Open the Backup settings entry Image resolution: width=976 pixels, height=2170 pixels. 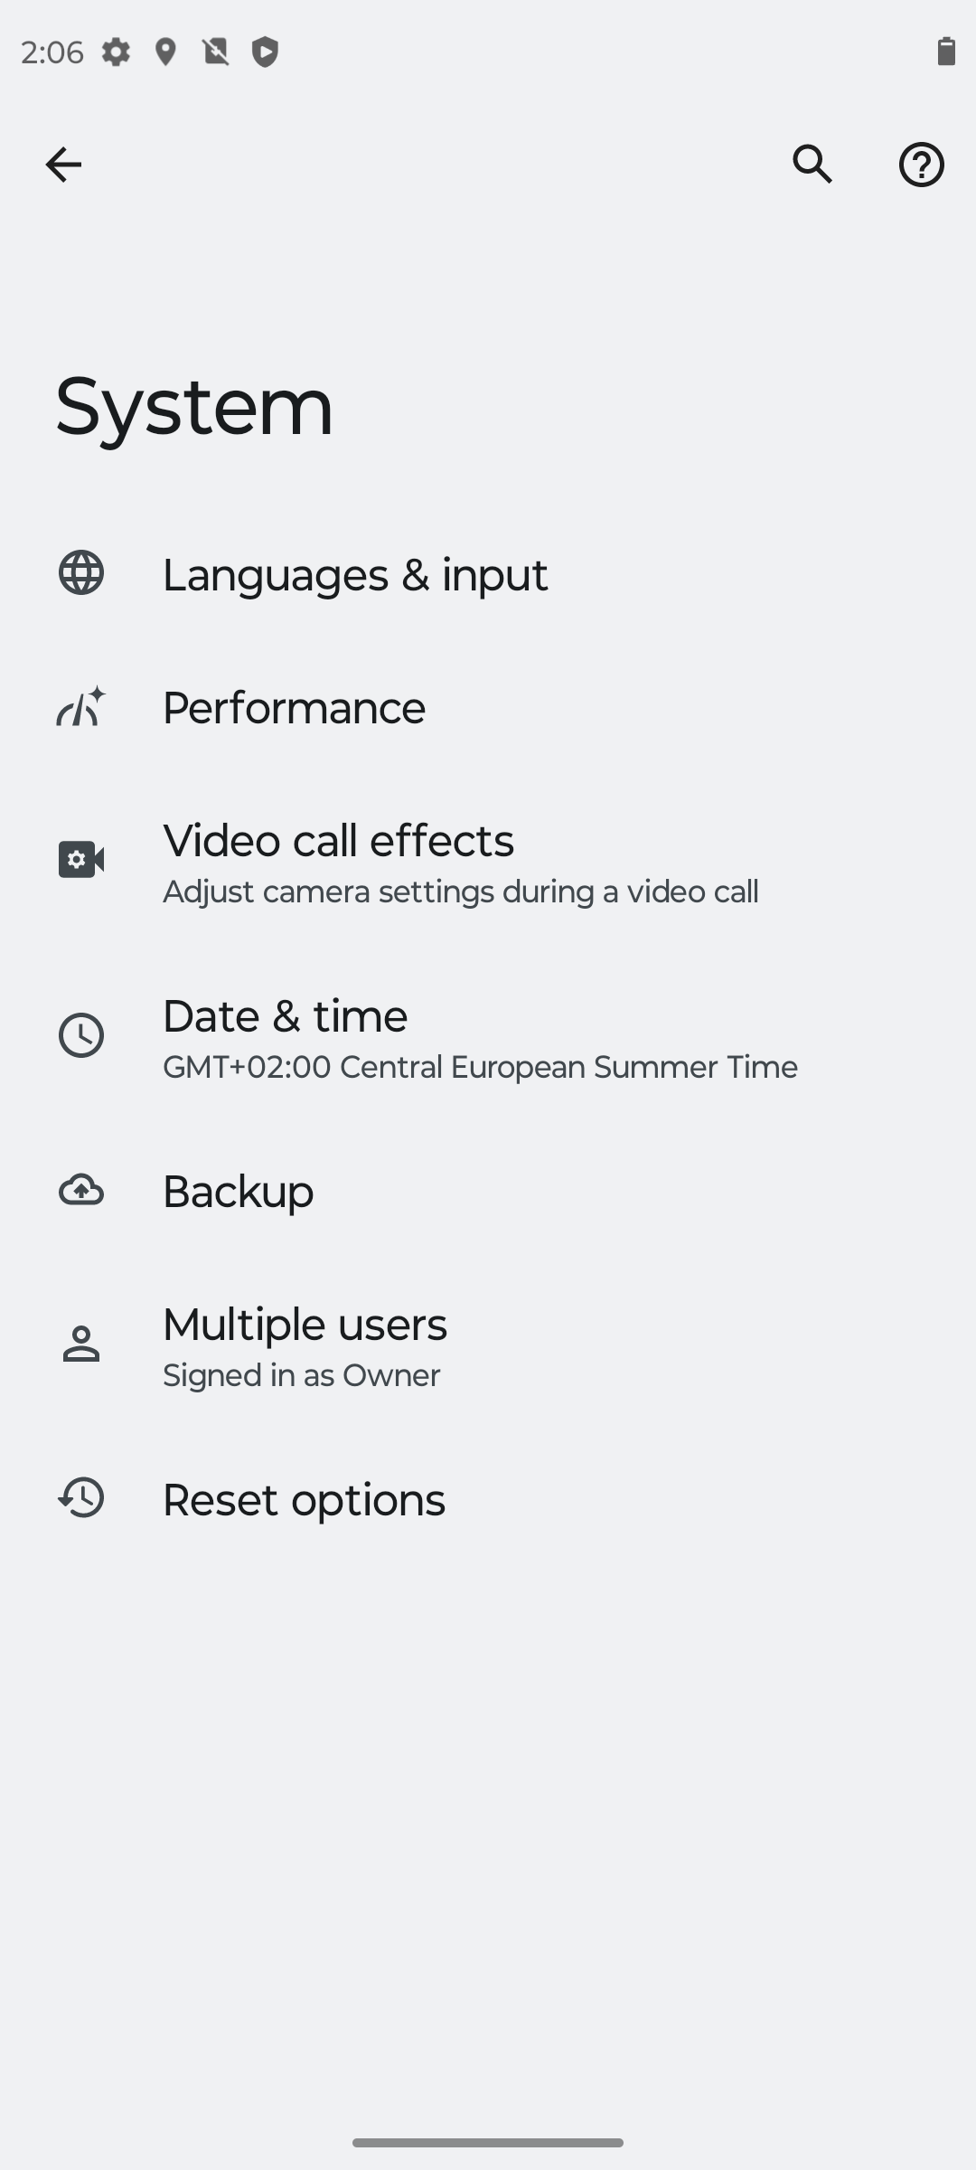(x=488, y=1191)
